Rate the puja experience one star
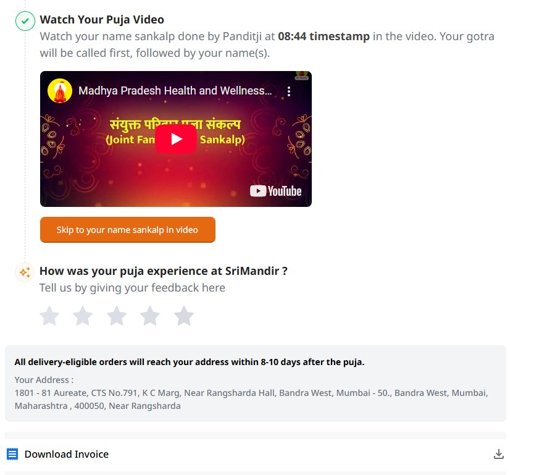Viewport: 547px width, 475px height. click(x=49, y=316)
